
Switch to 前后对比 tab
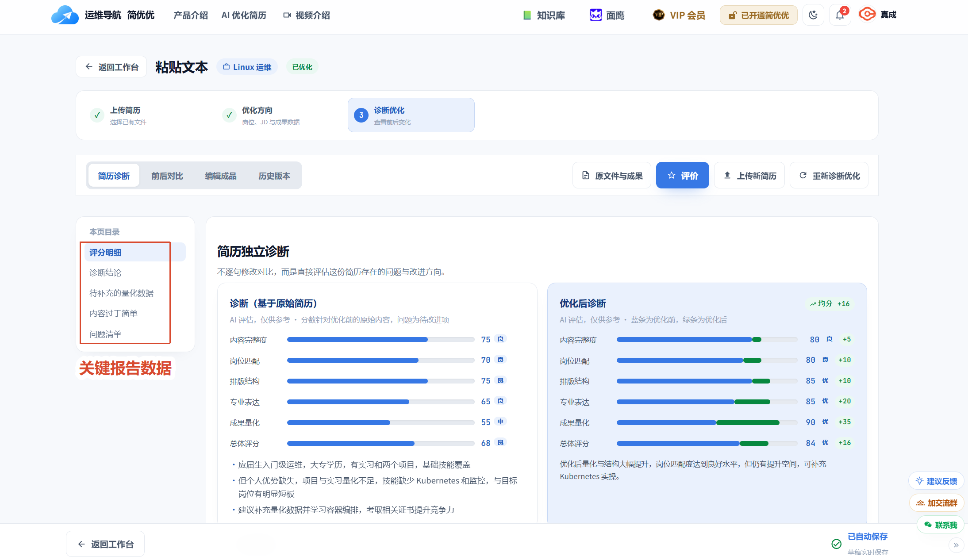167,176
